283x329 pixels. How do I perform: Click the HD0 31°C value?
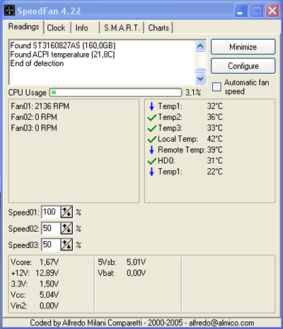tap(215, 161)
